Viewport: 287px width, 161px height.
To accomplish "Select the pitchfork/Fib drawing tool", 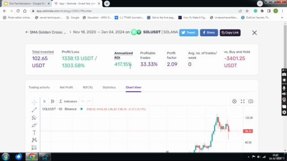I will (x=34, y=117).
